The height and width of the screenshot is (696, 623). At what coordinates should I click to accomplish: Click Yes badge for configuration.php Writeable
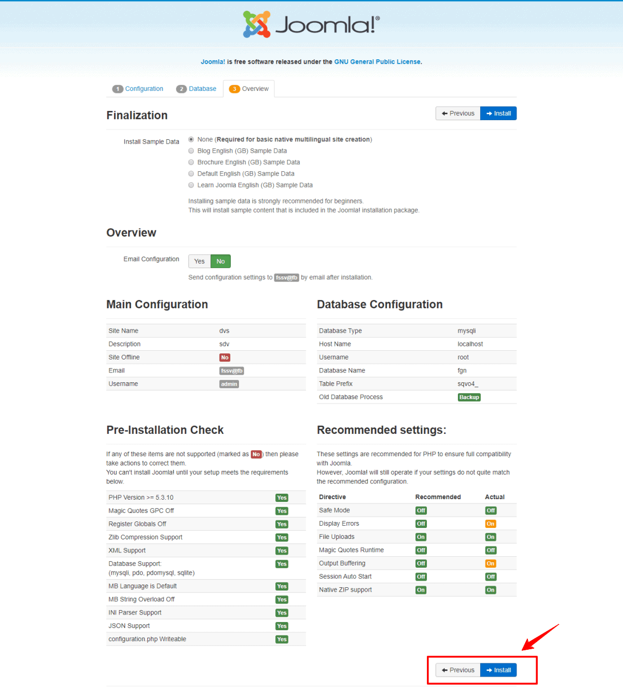(x=282, y=639)
